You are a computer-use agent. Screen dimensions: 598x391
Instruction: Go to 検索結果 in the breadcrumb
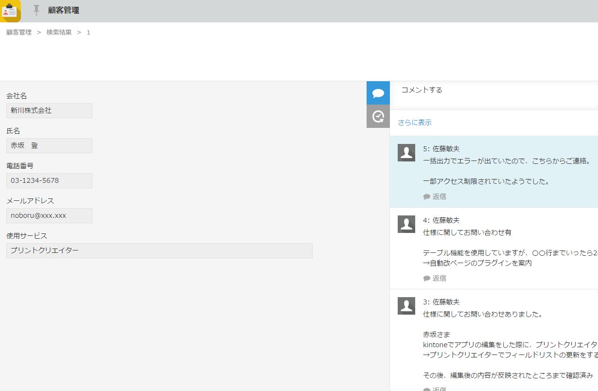click(59, 33)
